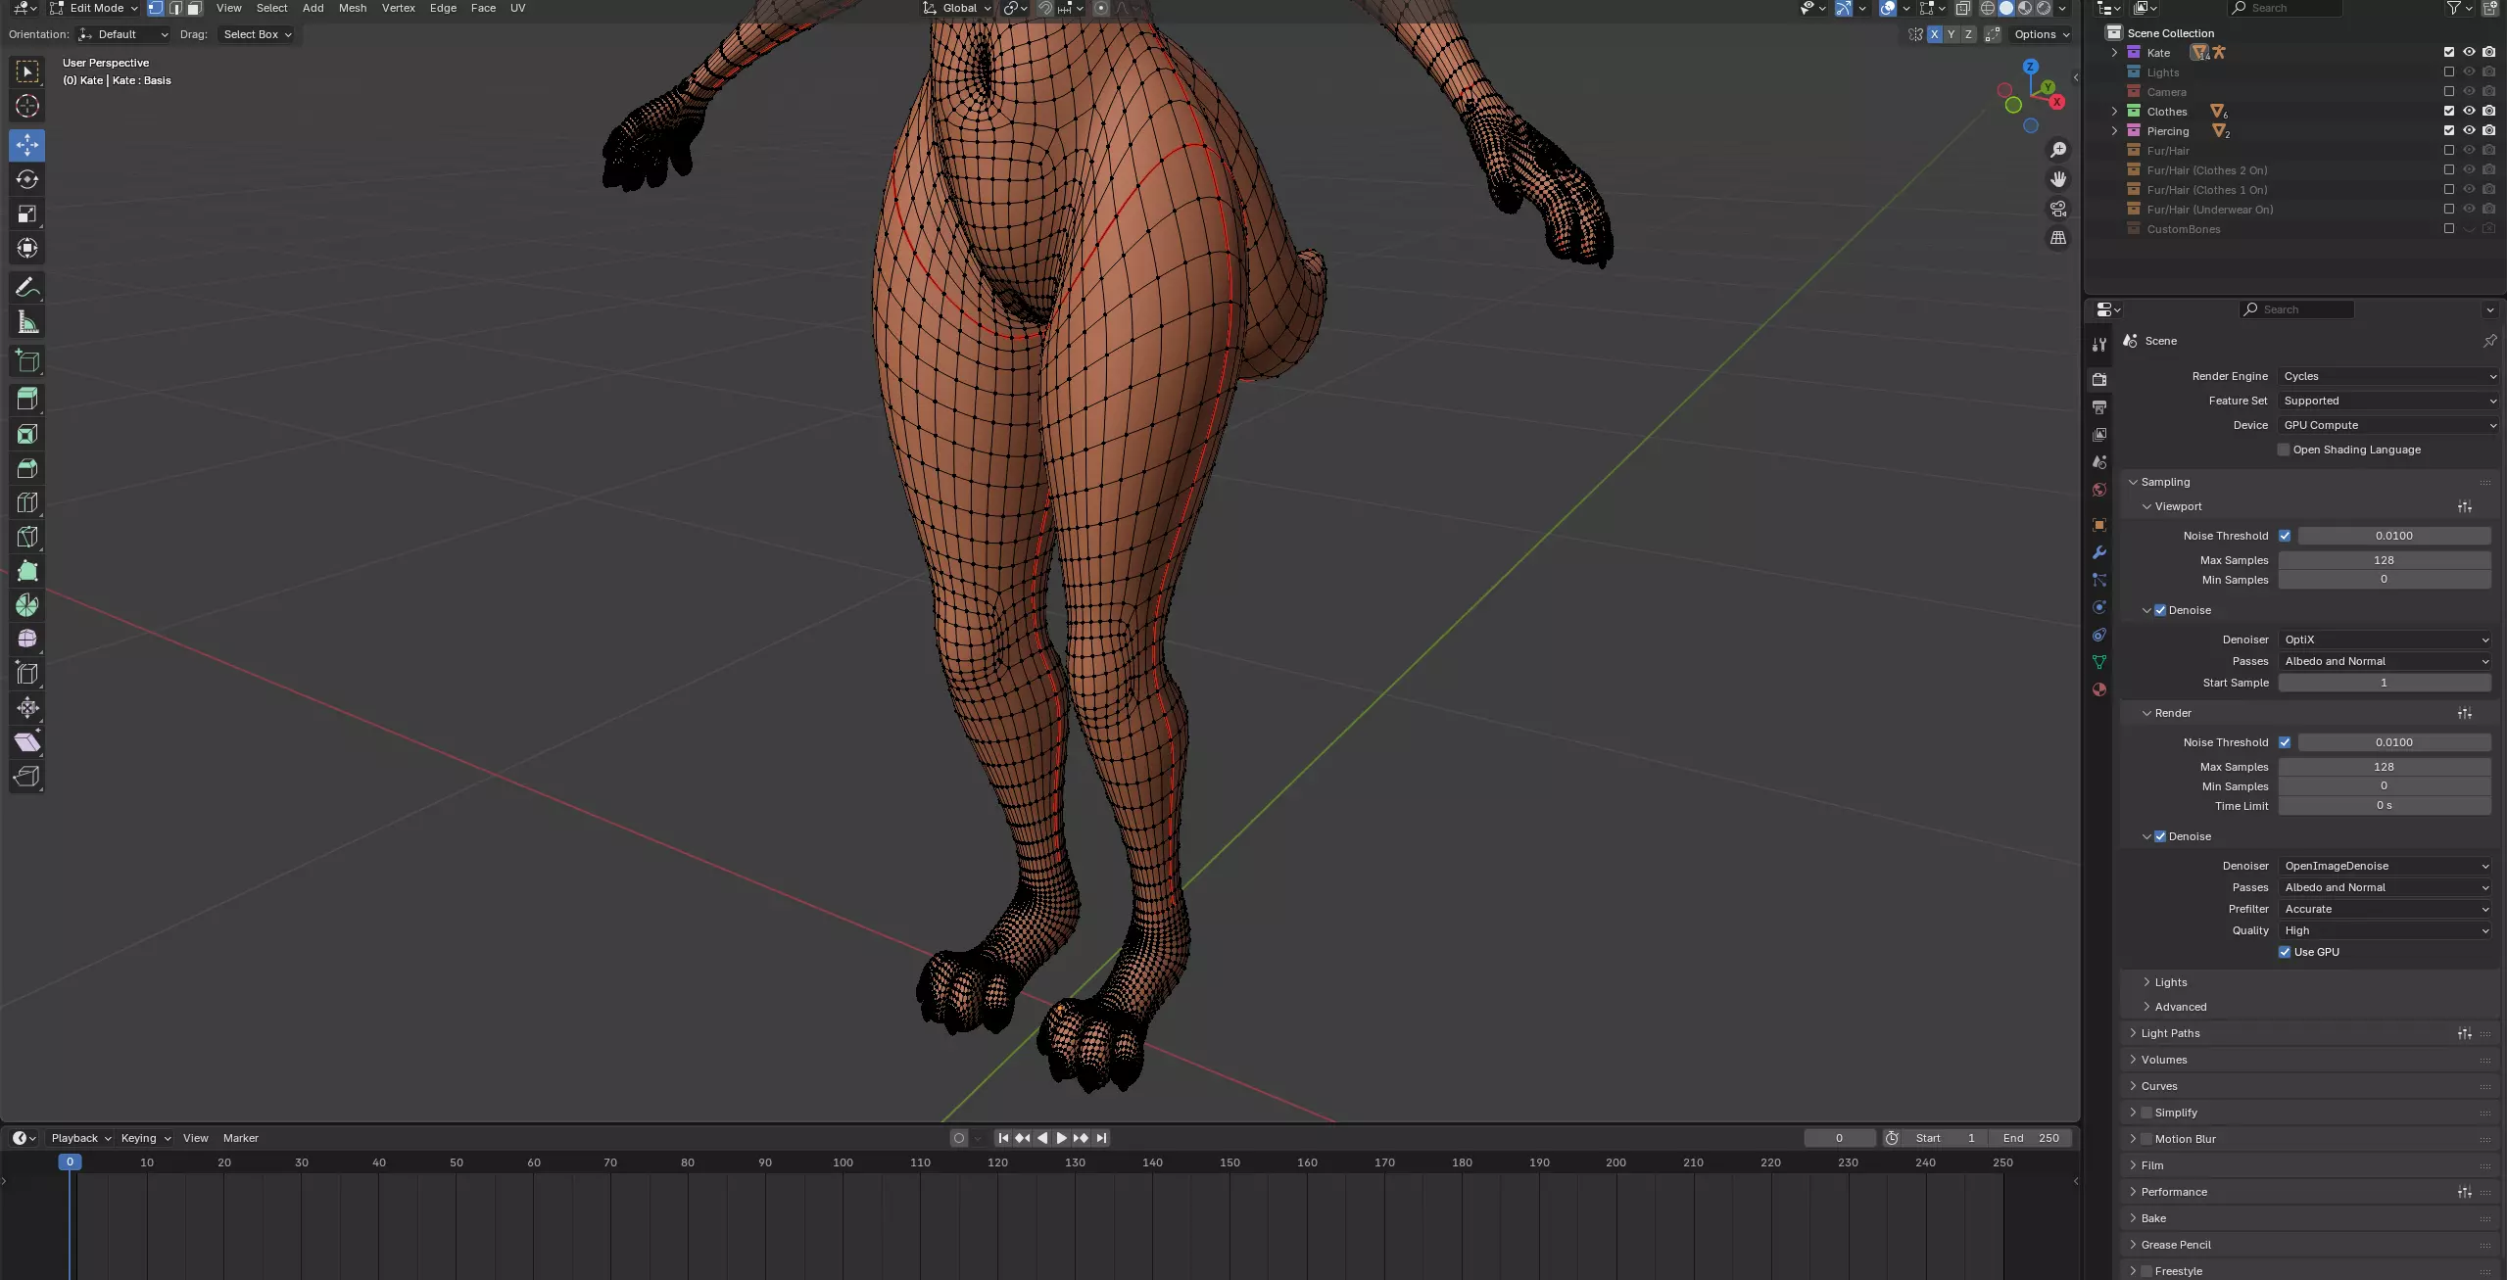
Task: Click the viewport pan hand icon
Action: 2058,179
